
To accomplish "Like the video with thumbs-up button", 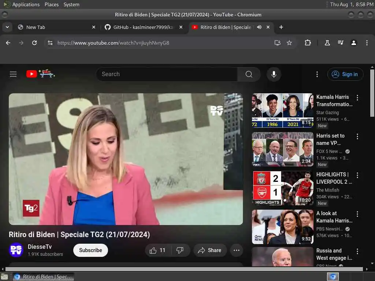I will coord(157,250).
